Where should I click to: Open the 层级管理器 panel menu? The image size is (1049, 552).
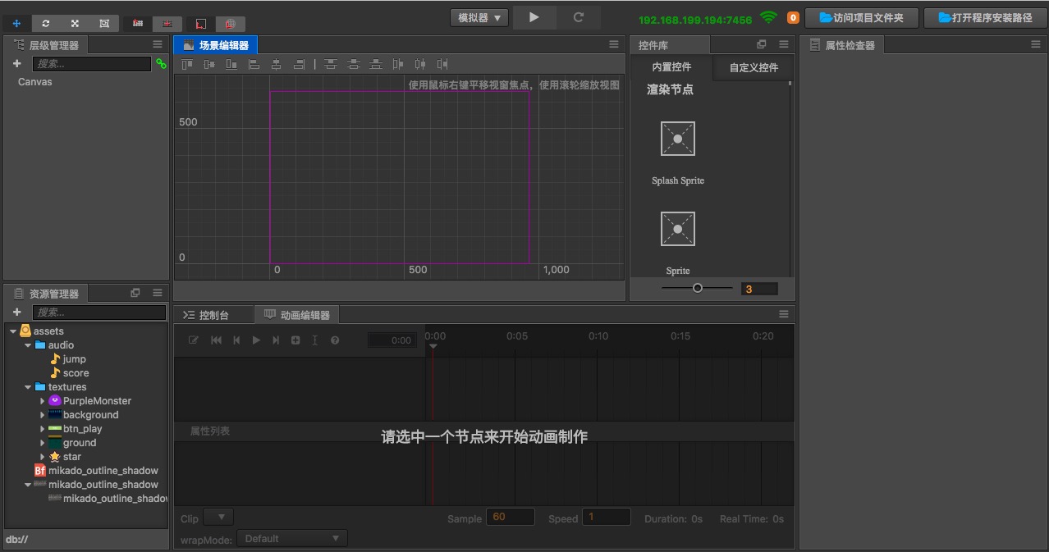[x=158, y=44]
